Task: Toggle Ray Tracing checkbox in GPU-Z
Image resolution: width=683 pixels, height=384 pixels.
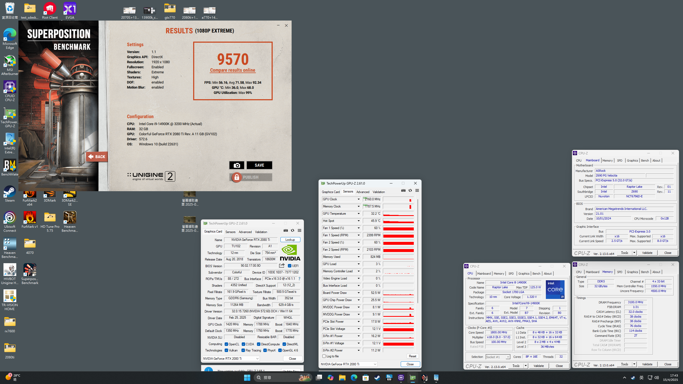Action: tap(243, 350)
